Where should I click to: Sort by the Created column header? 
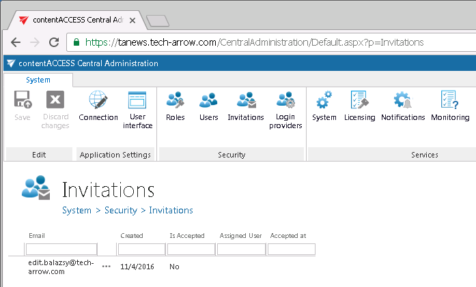pos(131,235)
